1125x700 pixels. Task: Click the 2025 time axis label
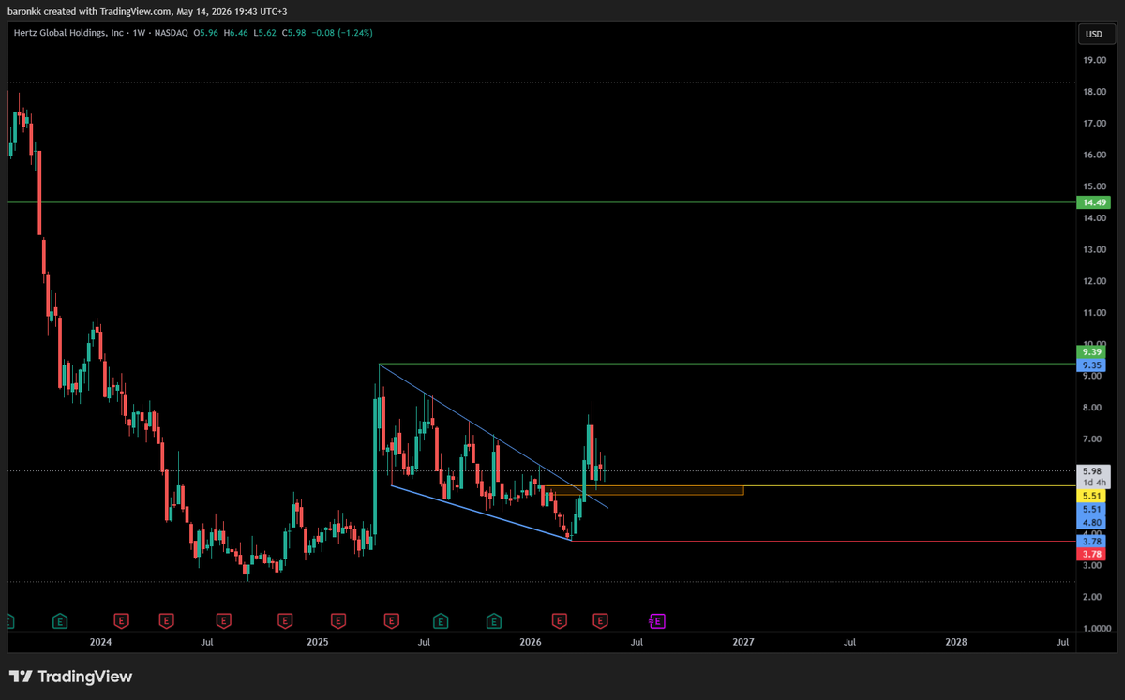(x=318, y=642)
